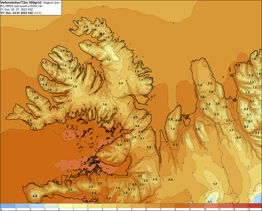
Task: Click the -0.8 temperature value on the map
Action: (35, 196)
